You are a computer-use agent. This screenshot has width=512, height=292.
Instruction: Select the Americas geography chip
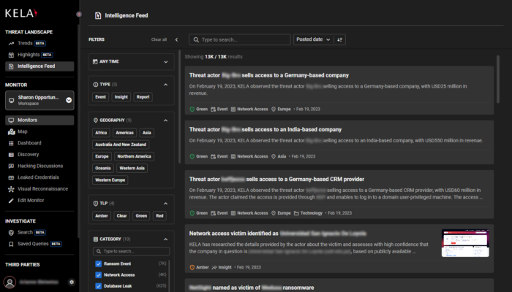(x=125, y=133)
